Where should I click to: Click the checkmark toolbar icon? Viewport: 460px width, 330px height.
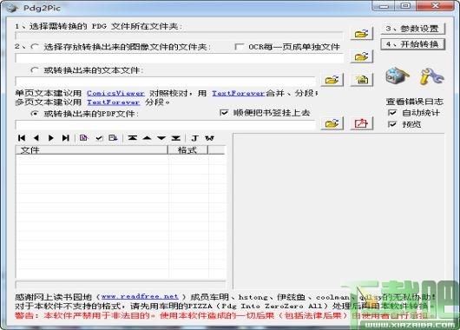click(x=99, y=138)
